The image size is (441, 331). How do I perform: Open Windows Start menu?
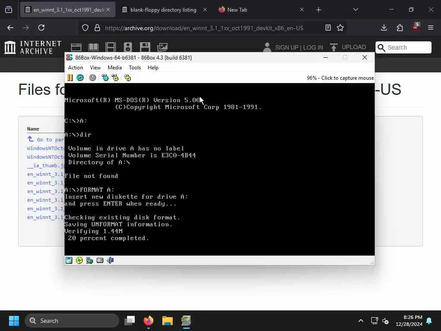point(14,321)
